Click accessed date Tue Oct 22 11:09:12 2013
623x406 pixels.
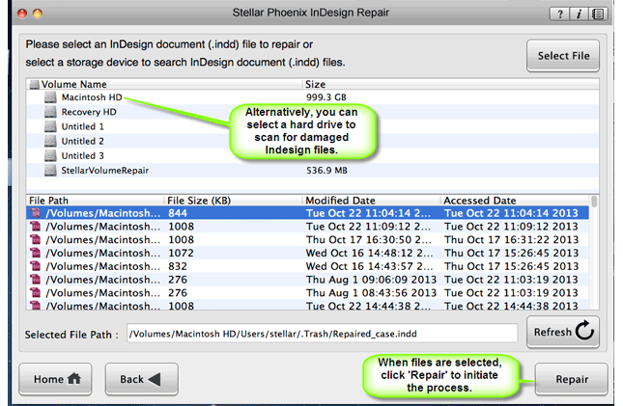511,227
